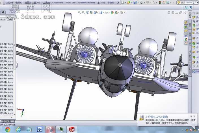Toggle the Instant3D button in right panel
199x133 pixels.
(x=195, y=71)
